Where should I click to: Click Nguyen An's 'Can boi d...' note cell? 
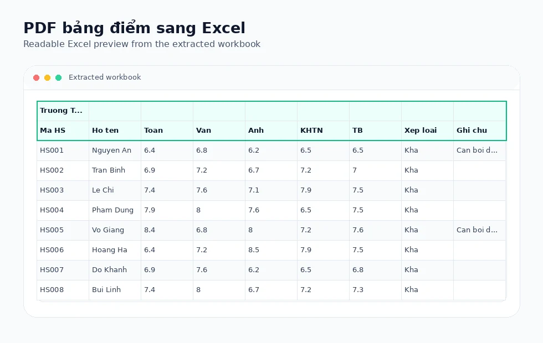click(480, 150)
